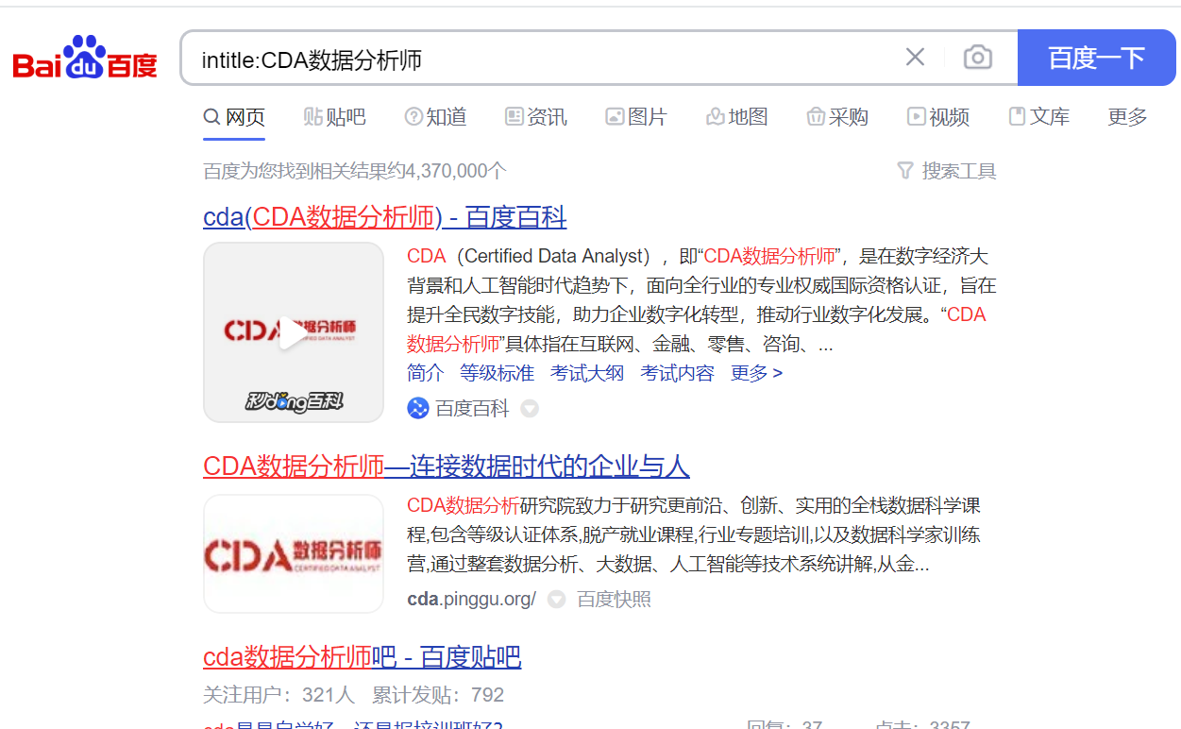The width and height of the screenshot is (1181, 729).
Task: Open image search via camera icon
Action: (x=977, y=58)
